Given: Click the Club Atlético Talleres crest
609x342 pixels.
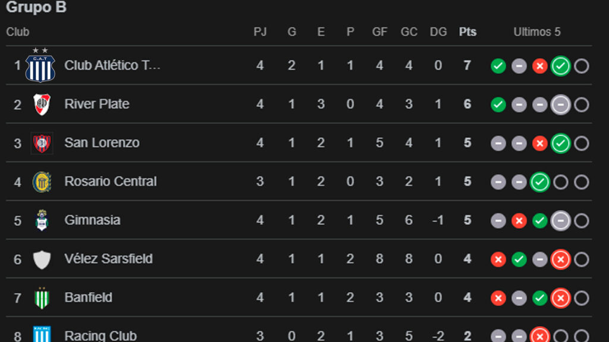Looking at the screenshot, I should (x=40, y=65).
